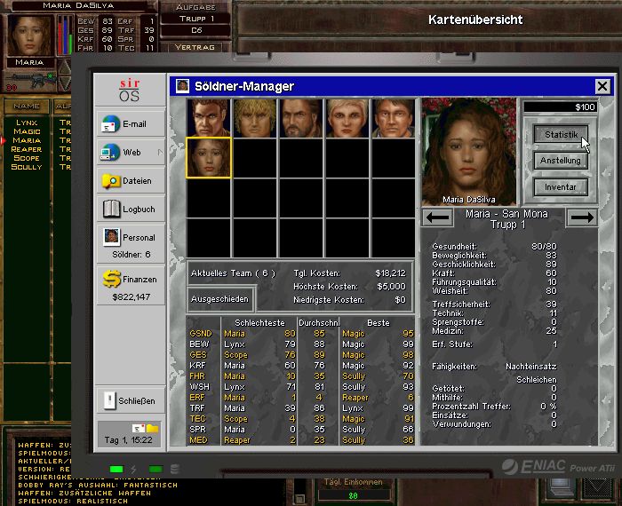Screen dimensions: 622x506
Task: Select Lynx in team list
Action: tap(27, 123)
